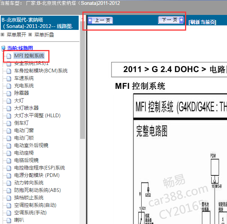This screenshot has height=224, width=227.
Task: Go to next page with 下一页 button
Action: (x=171, y=20)
